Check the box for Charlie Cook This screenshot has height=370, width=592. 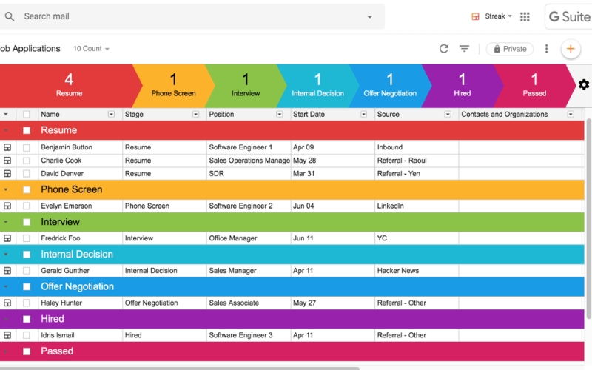(26, 161)
